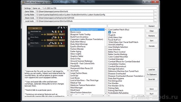
Task: Click the Steam mods path field
Action: coord(95,18)
